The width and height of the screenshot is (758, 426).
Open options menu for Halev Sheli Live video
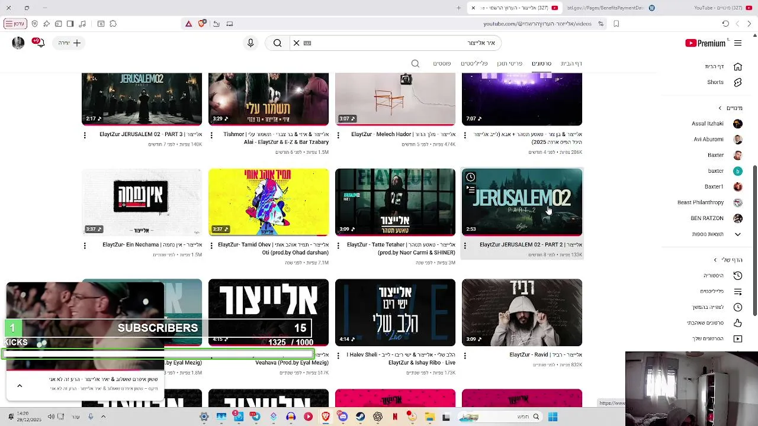338,356
